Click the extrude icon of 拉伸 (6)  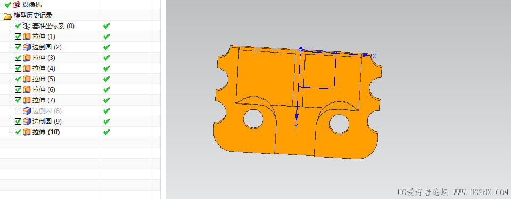27,90
